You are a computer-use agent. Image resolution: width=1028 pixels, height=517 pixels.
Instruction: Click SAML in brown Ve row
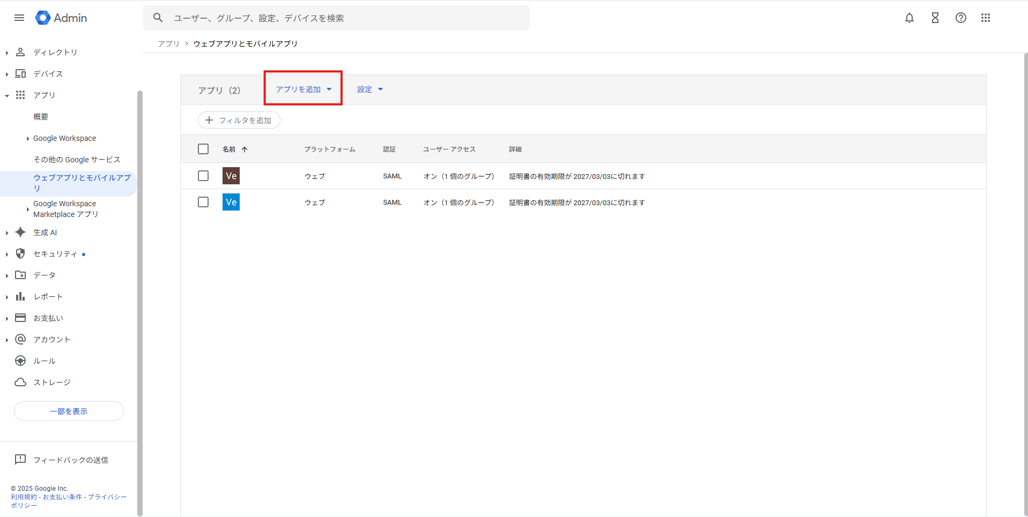392,176
